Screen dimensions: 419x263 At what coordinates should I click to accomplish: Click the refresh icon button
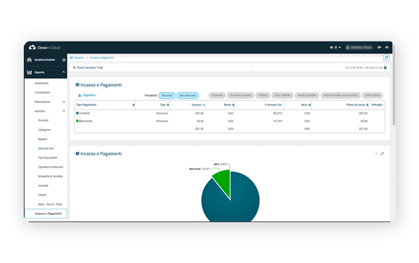(x=386, y=57)
